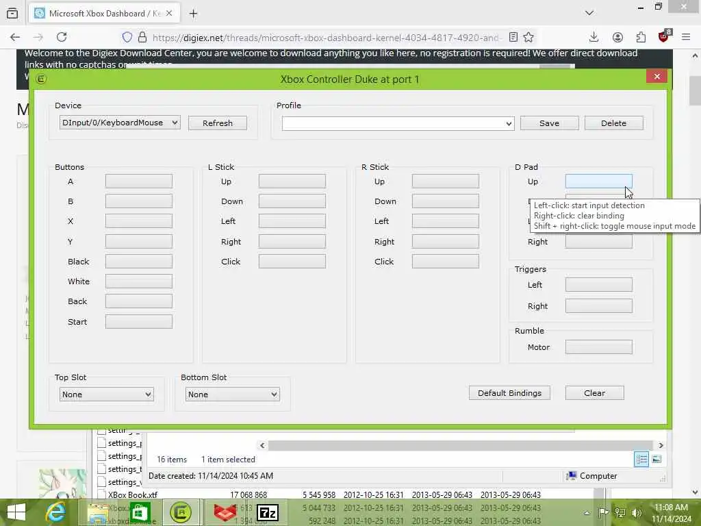Image resolution: width=701 pixels, height=526 pixels.
Task: Select R Stick Right binding field
Action: click(445, 242)
